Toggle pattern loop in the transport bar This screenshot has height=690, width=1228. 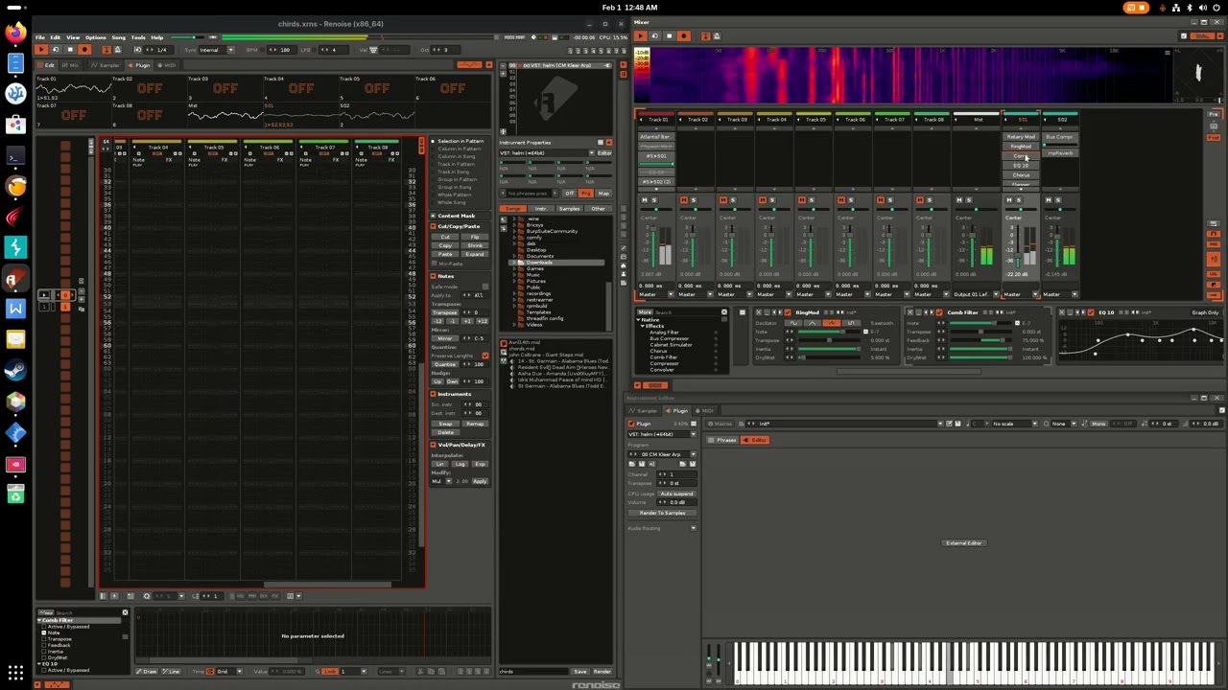pyautogui.click(x=56, y=49)
